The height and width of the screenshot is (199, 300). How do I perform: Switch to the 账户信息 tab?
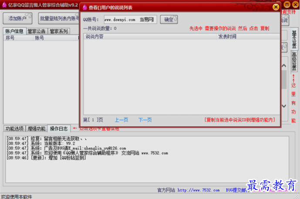(x=14, y=31)
